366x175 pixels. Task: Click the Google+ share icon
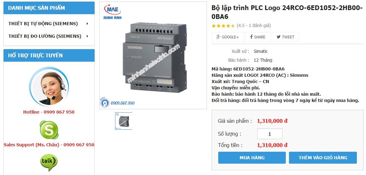(x=218, y=37)
